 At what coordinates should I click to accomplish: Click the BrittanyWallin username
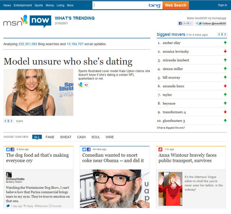point(15,179)
